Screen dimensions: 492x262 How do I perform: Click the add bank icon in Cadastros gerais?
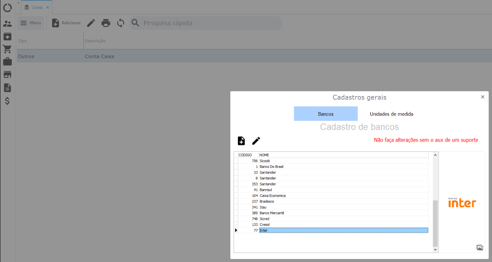pos(241,141)
